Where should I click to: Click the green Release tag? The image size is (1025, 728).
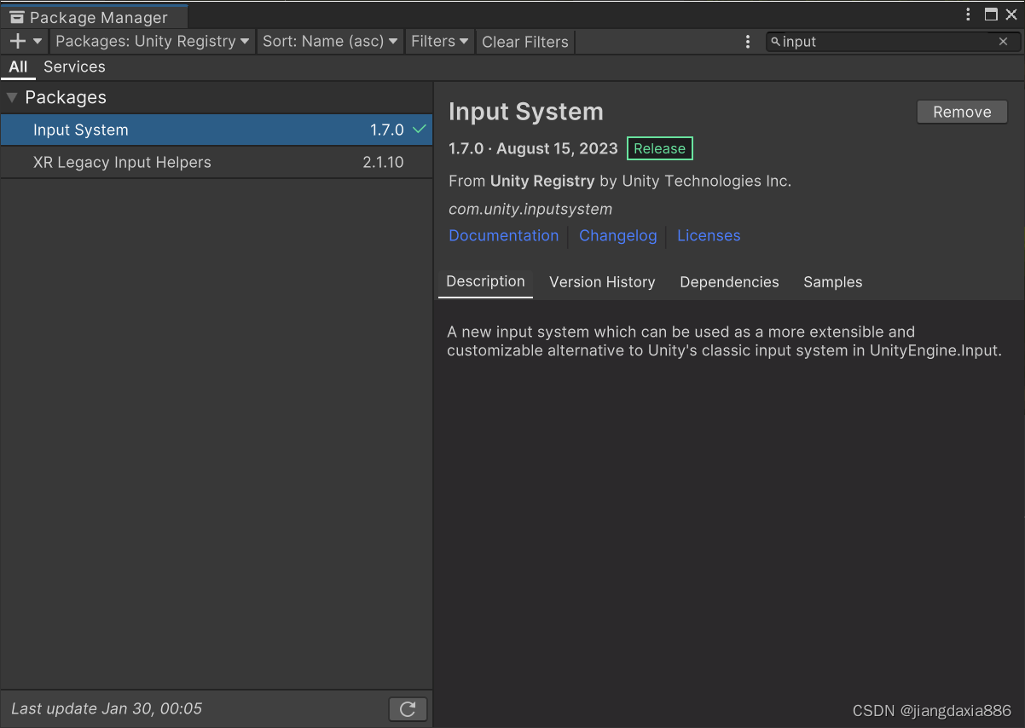659,148
